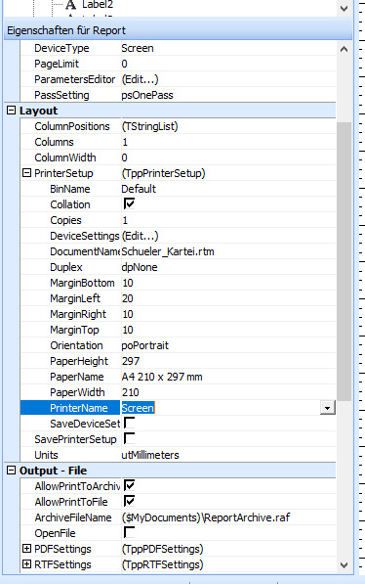The image size is (365, 584).
Task: Expand the RTFSettings property
Action: (x=26, y=563)
